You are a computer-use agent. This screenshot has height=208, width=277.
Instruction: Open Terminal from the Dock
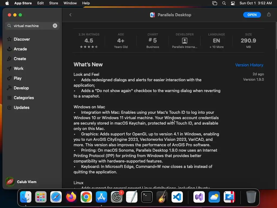[147, 197]
